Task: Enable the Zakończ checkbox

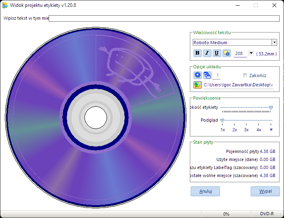Action: click(x=245, y=75)
